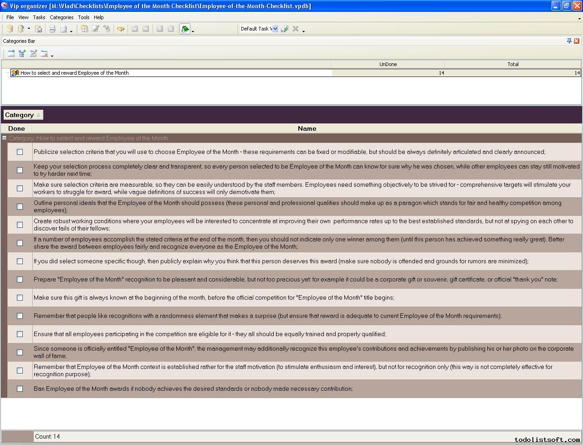The height and width of the screenshot is (445, 583).
Task: Open the Tasks menu
Action: point(39,17)
